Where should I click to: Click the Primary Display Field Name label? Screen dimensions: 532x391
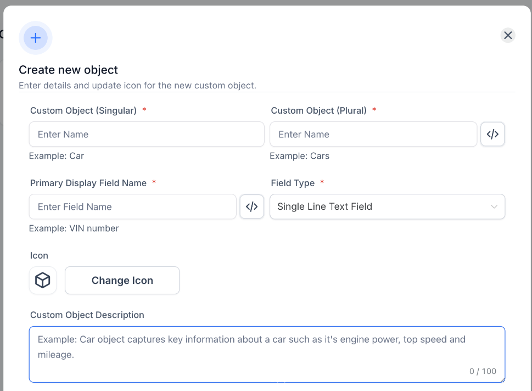[x=88, y=183]
